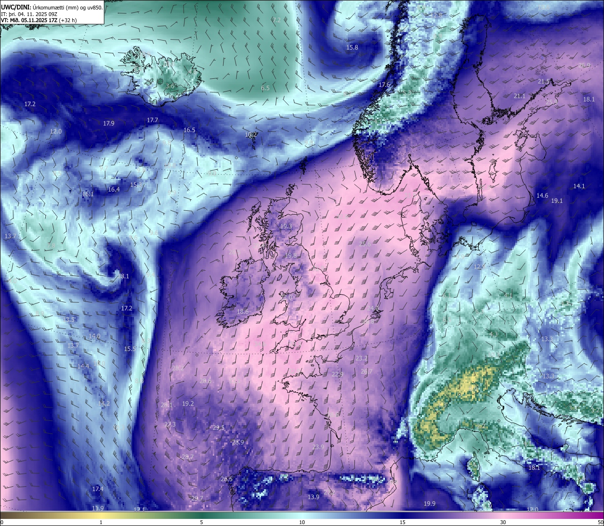
Task: Click the 21.5 value over Finland
Action: pyautogui.click(x=544, y=82)
